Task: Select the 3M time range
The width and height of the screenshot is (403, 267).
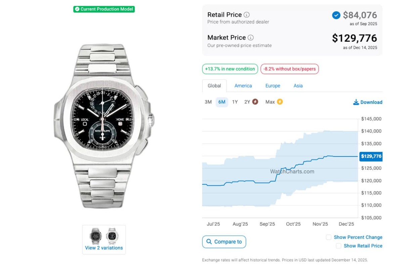Action: click(x=208, y=102)
